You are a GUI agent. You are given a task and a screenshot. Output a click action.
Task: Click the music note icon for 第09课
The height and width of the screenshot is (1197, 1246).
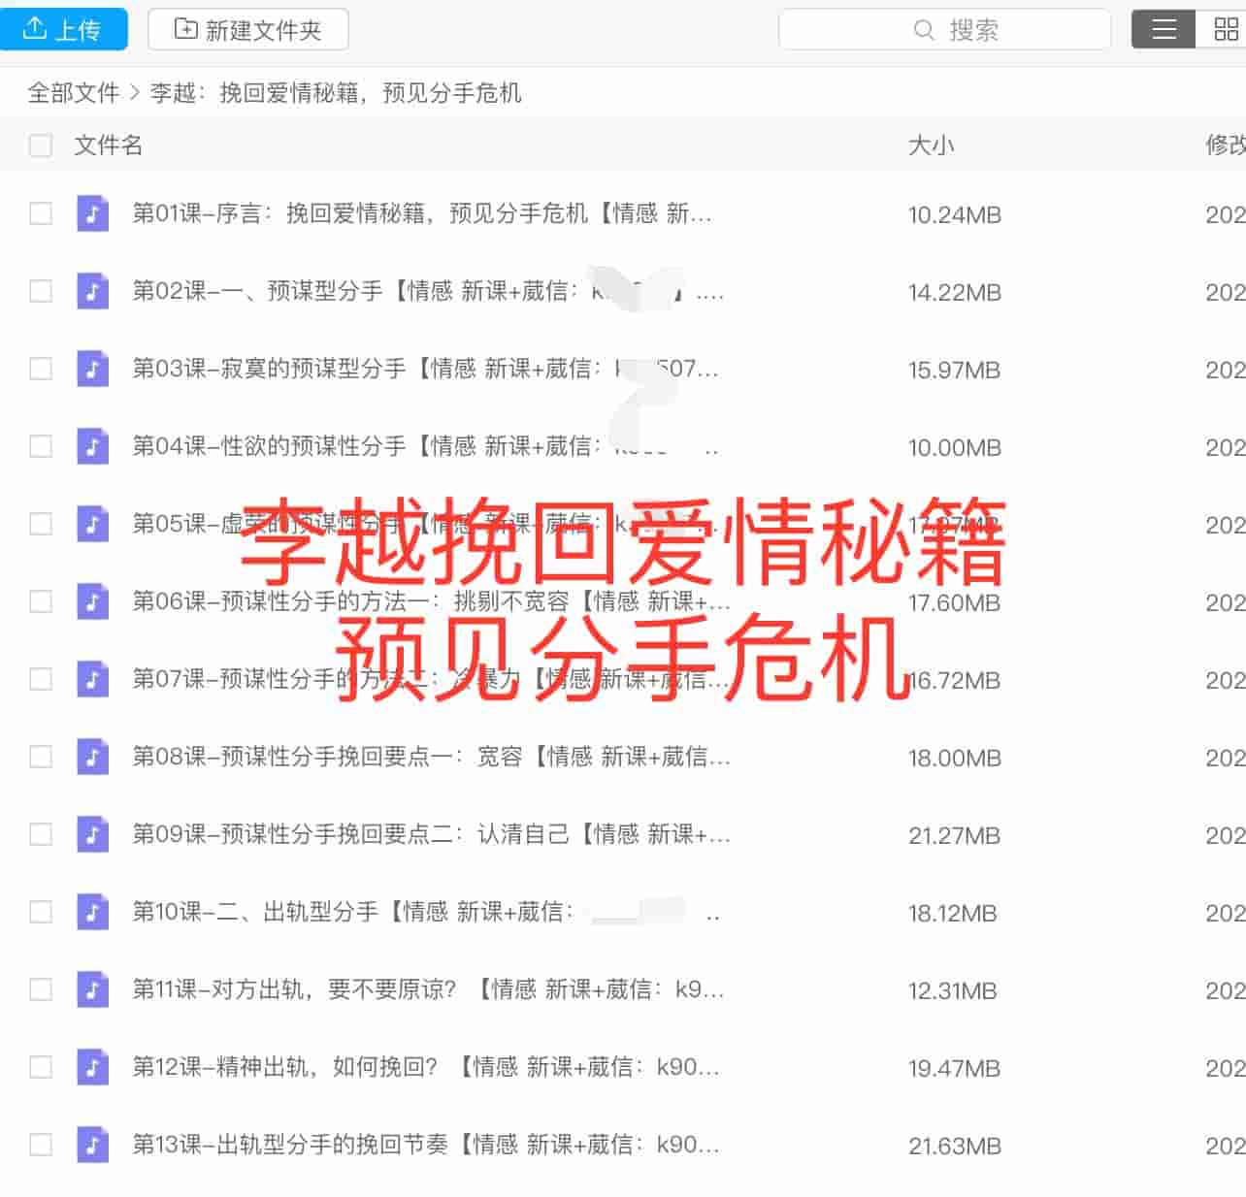92,834
